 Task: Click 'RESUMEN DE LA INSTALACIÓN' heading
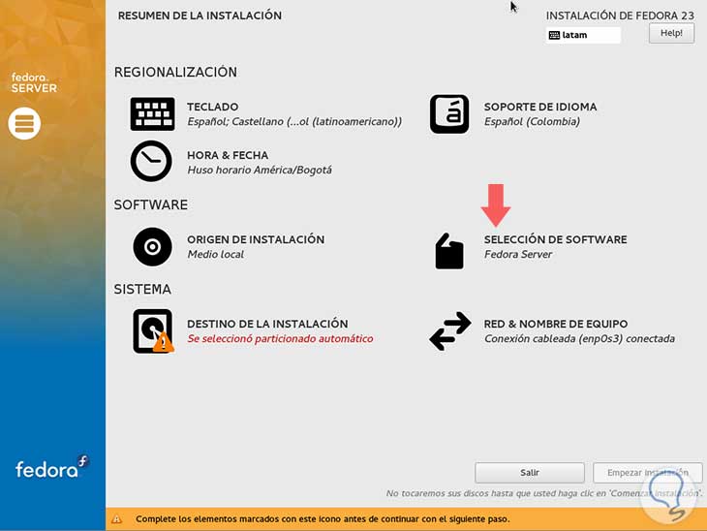point(200,16)
